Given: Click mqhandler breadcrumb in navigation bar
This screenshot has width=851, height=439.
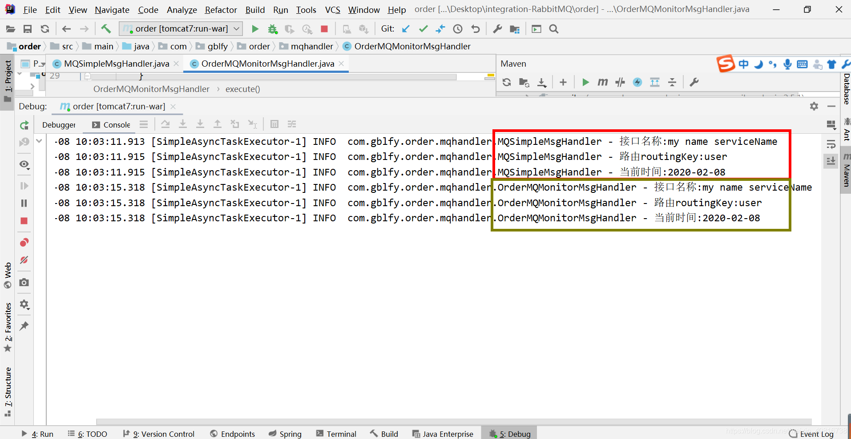Looking at the screenshot, I should 312,46.
